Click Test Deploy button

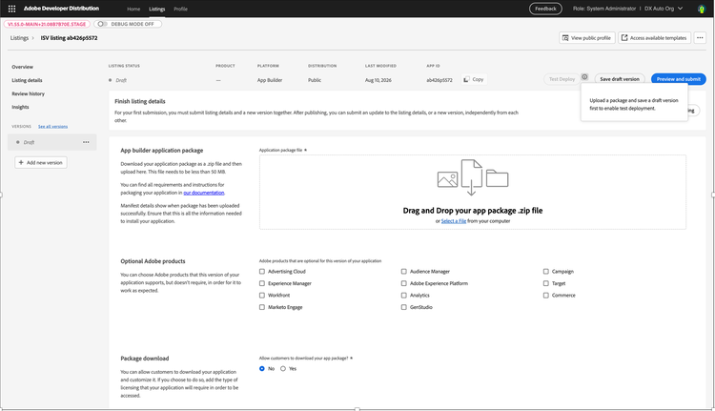click(562, 79)
